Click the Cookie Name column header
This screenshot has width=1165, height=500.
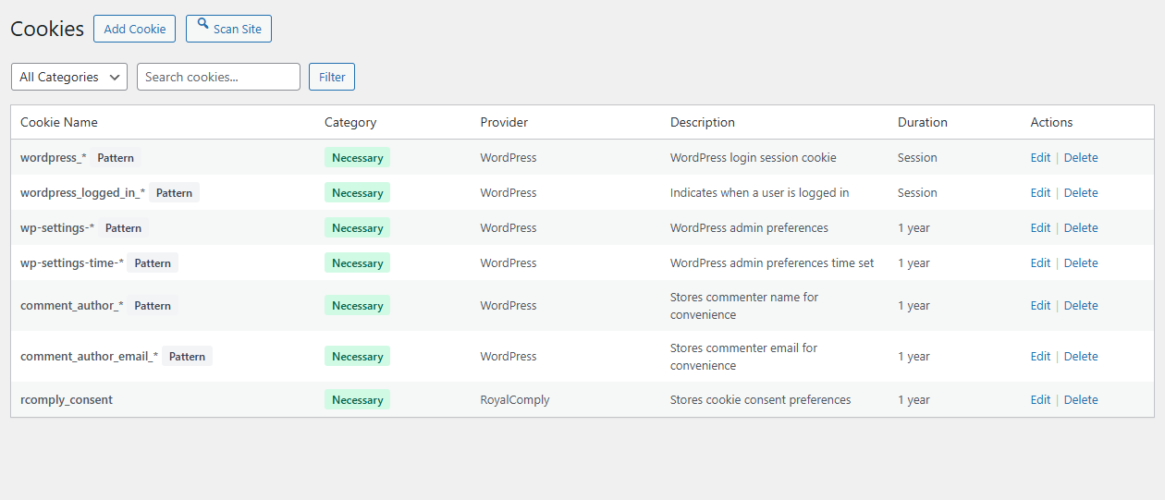click(59, 122)
